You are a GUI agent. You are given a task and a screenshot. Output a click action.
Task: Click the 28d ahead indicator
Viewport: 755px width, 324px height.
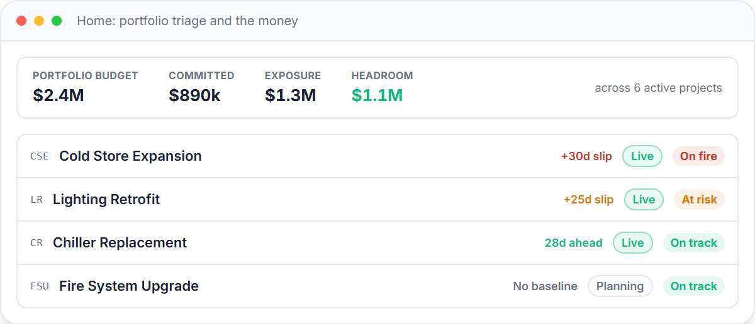[573, 243]
